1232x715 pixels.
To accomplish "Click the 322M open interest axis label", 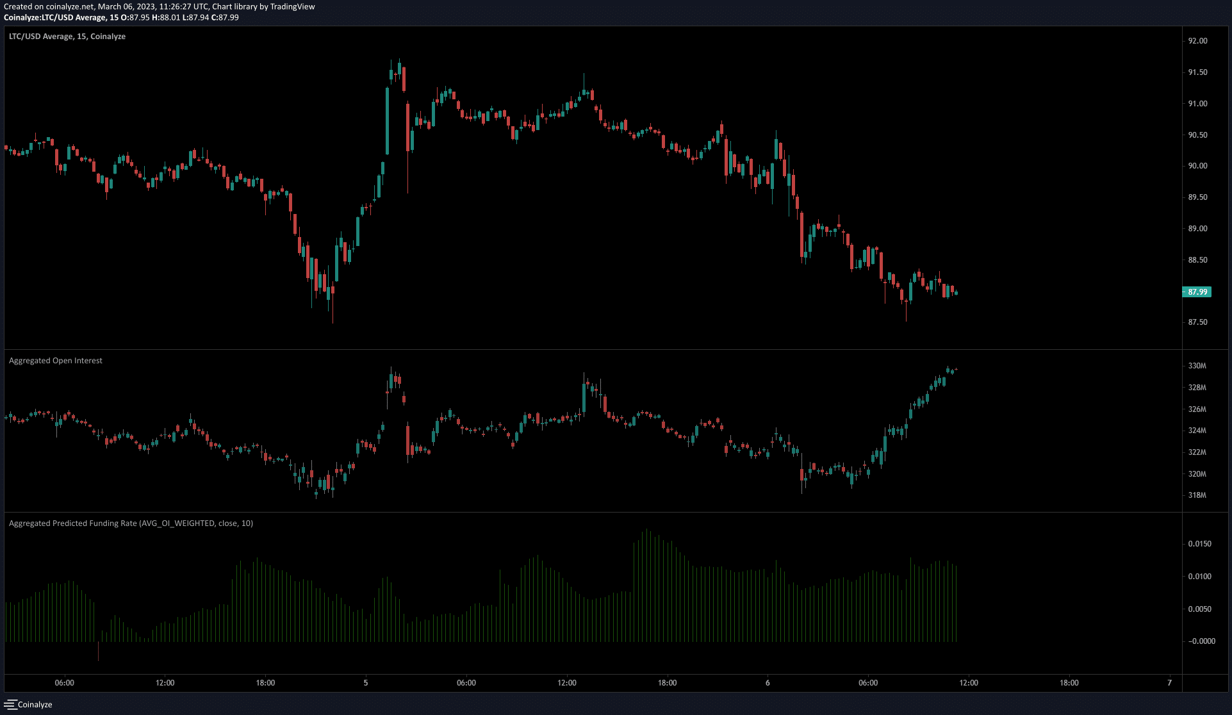I will 1197,452.
